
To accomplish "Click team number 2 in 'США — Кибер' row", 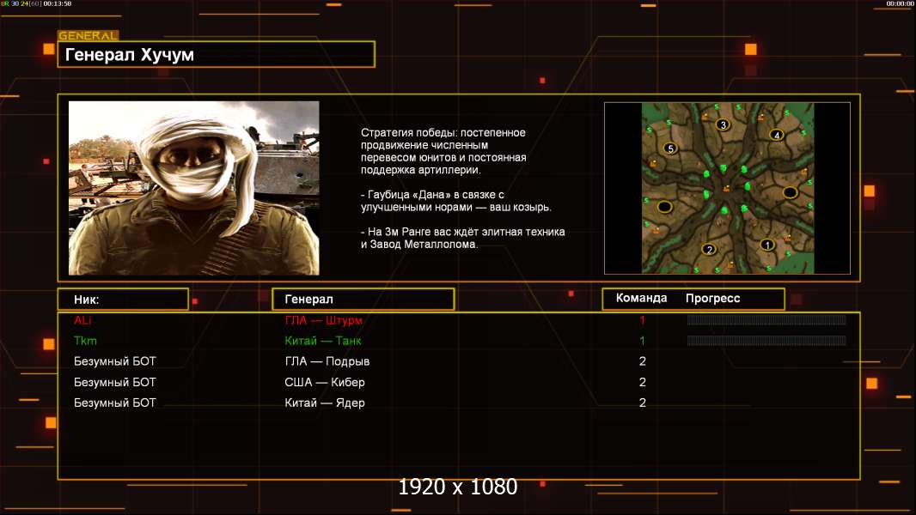I will click(643, 382).
